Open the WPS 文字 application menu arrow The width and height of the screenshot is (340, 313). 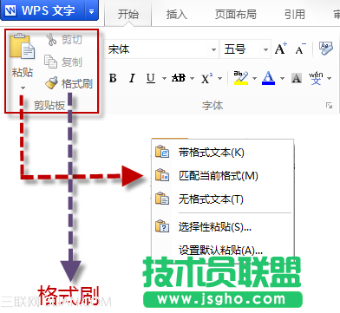(x=91, y=11)
